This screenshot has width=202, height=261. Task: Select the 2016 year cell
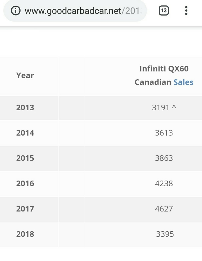(25, 183)
